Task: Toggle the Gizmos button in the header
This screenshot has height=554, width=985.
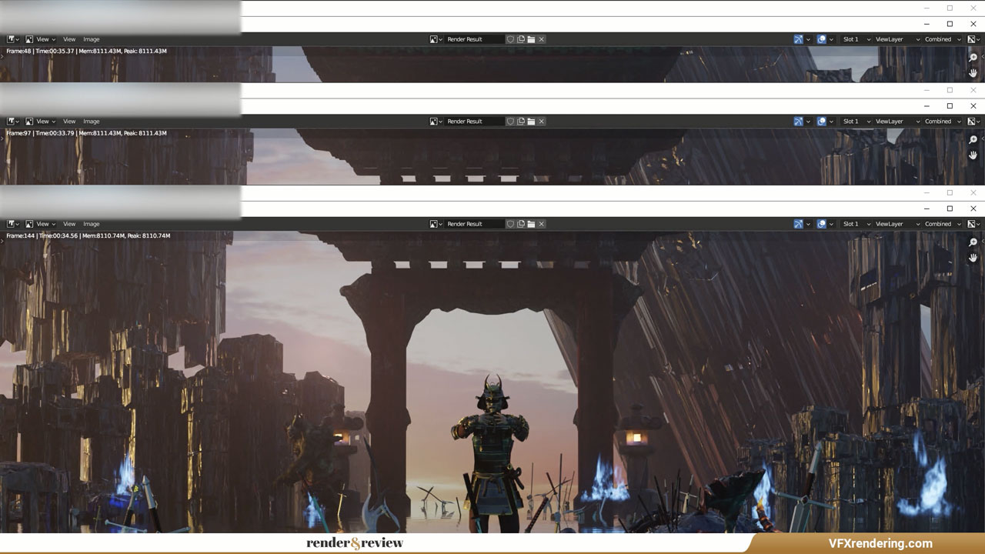Action: pos(797,224)
